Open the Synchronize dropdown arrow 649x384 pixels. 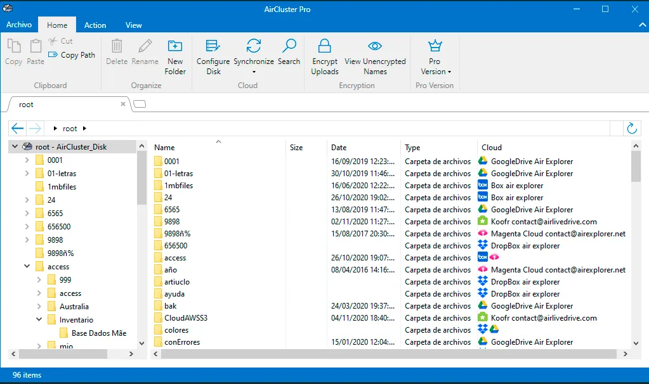(254, 72)
